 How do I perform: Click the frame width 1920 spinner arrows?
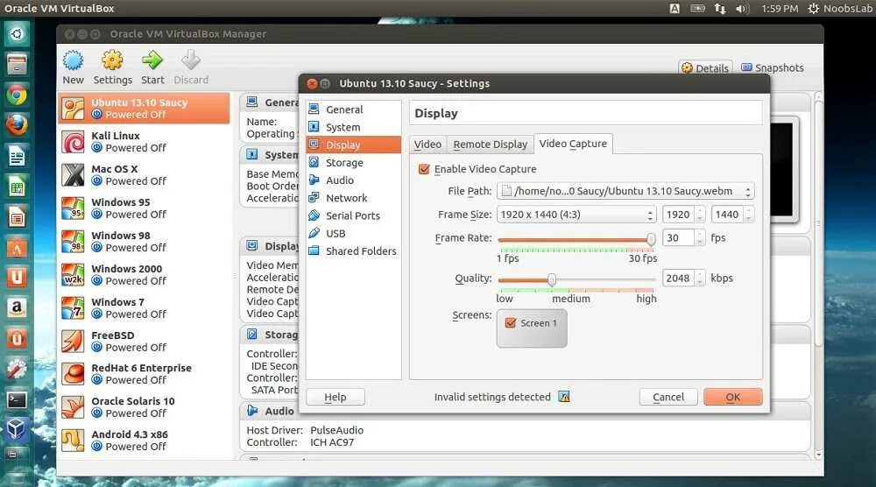click(x=700, y=215)
